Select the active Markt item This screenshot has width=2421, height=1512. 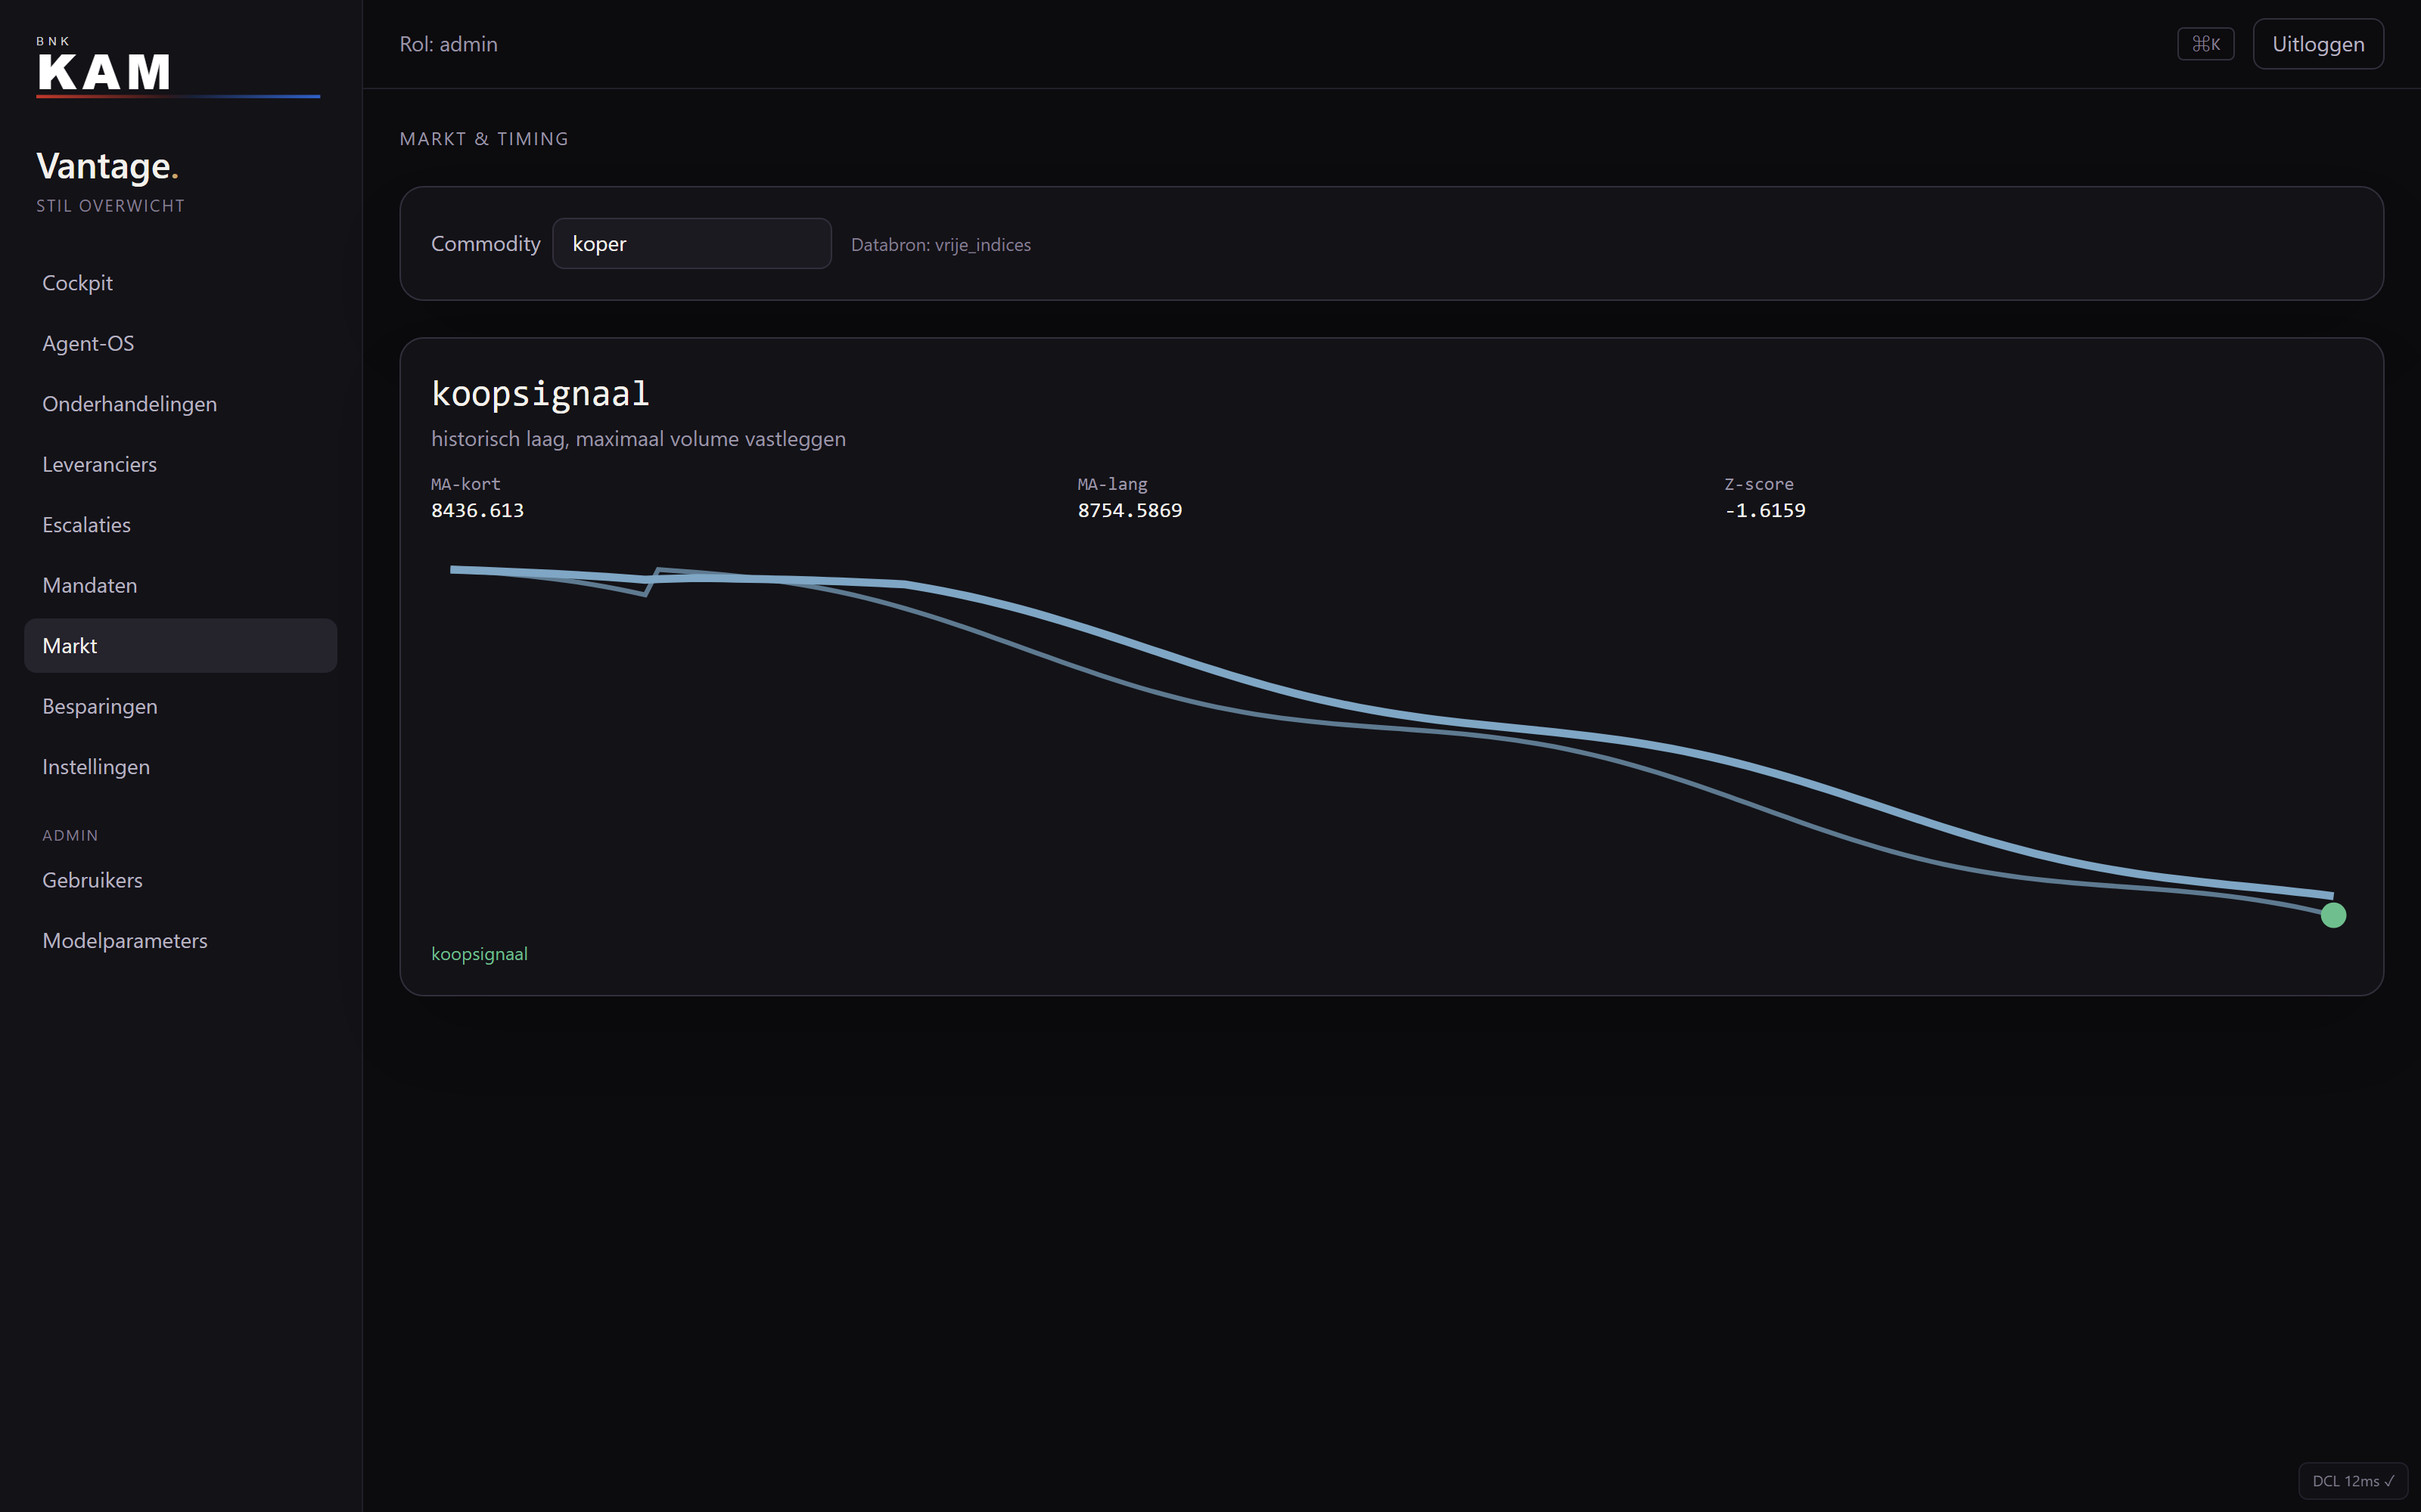click(180, 646)
